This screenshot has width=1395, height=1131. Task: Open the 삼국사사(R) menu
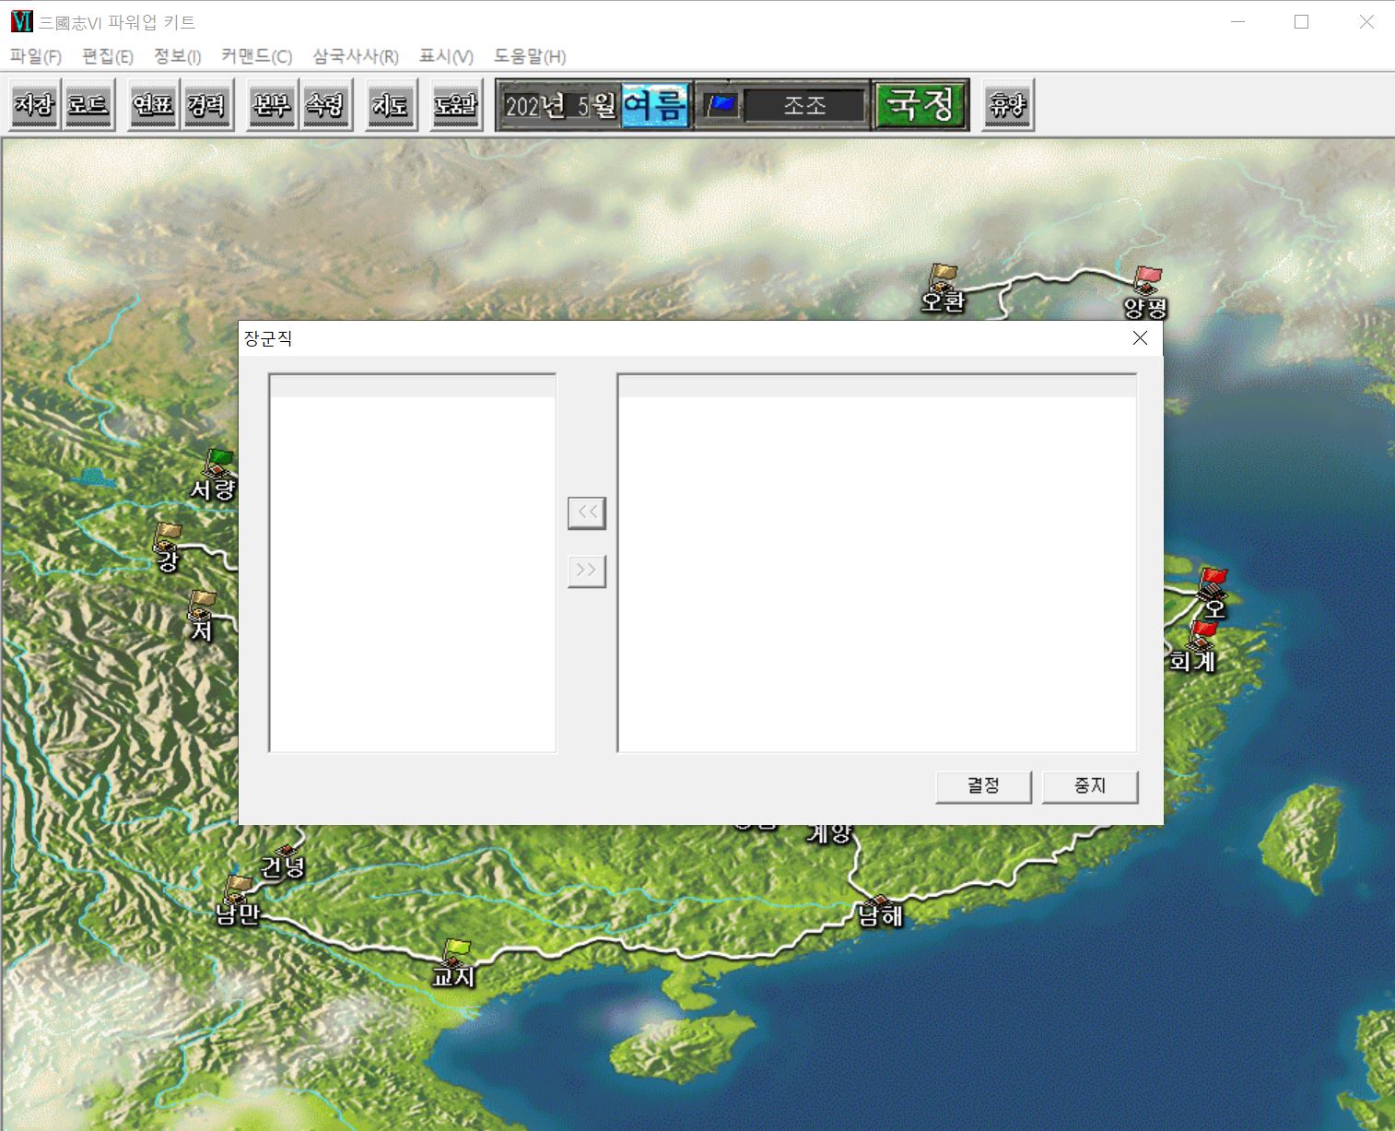click(355, 56)
